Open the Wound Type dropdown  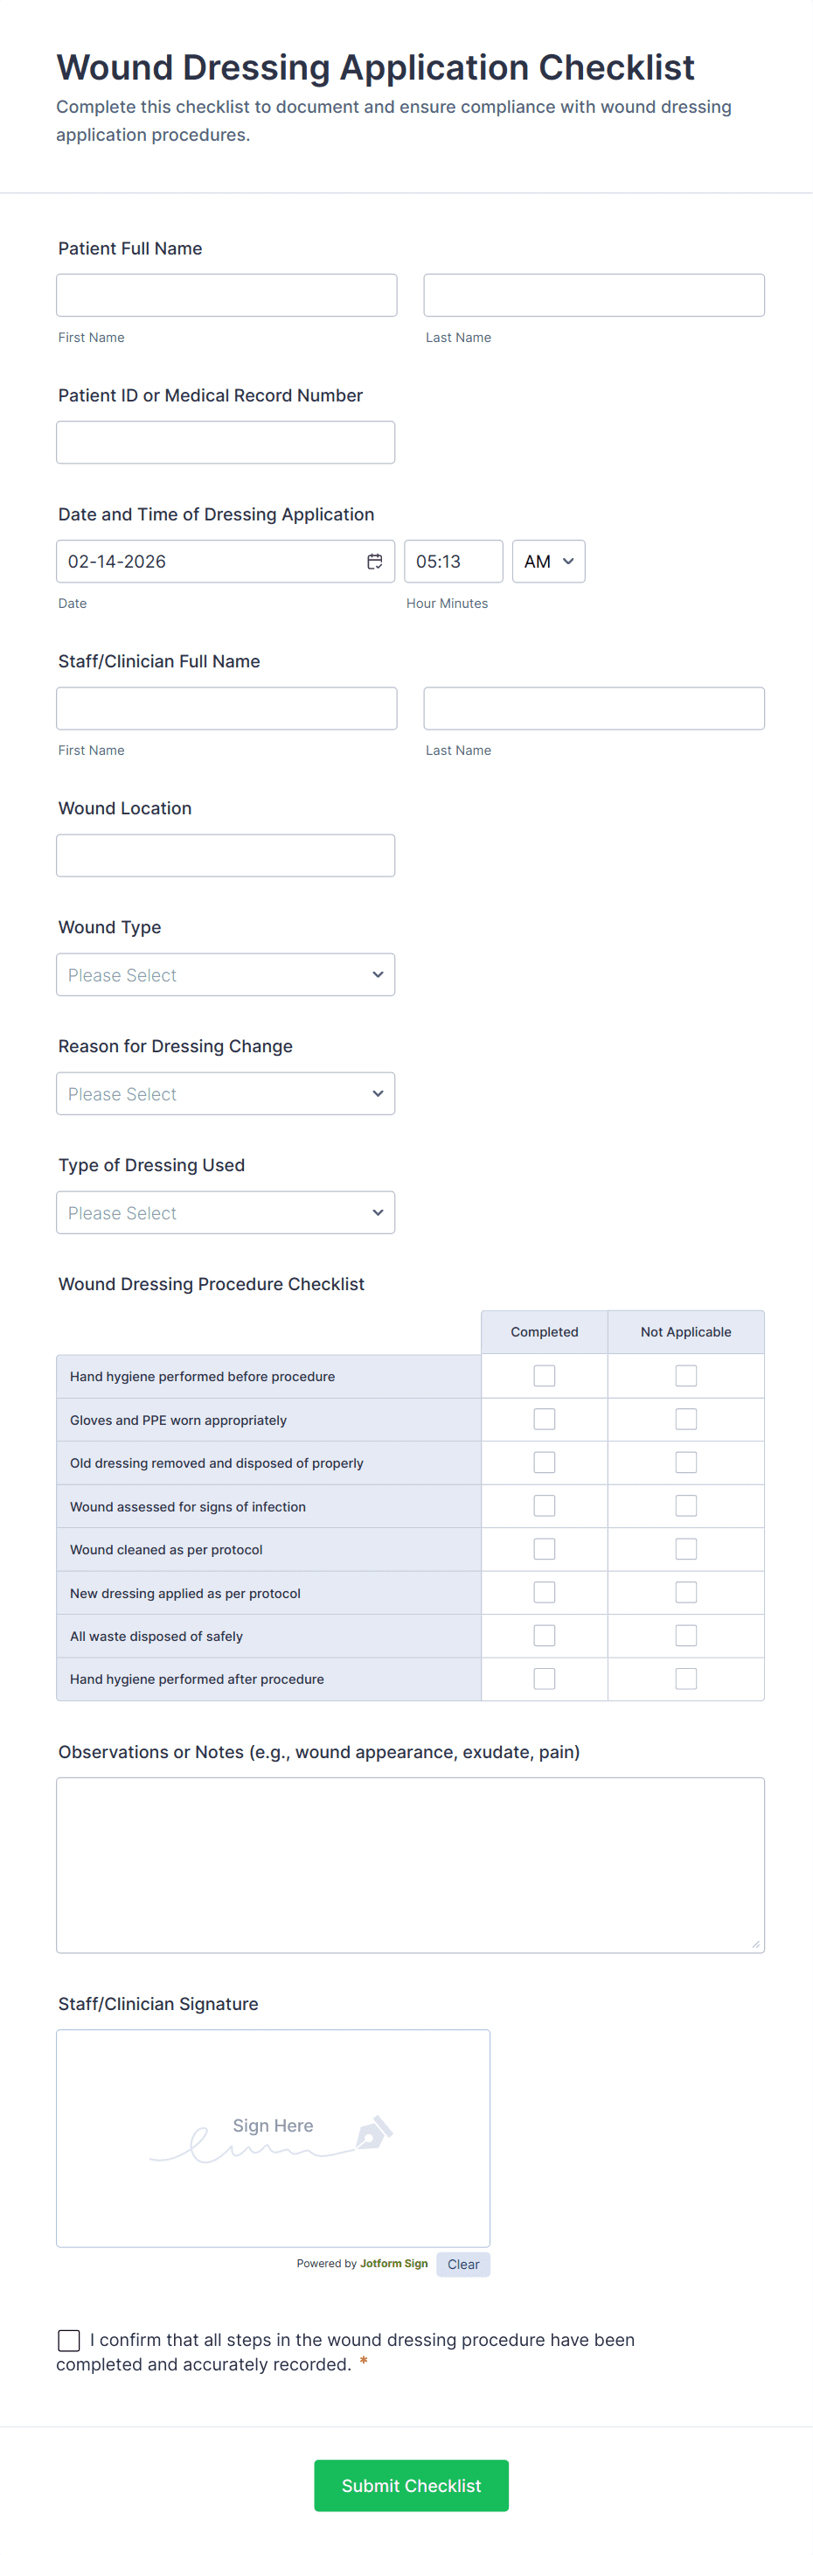(225, 975)
